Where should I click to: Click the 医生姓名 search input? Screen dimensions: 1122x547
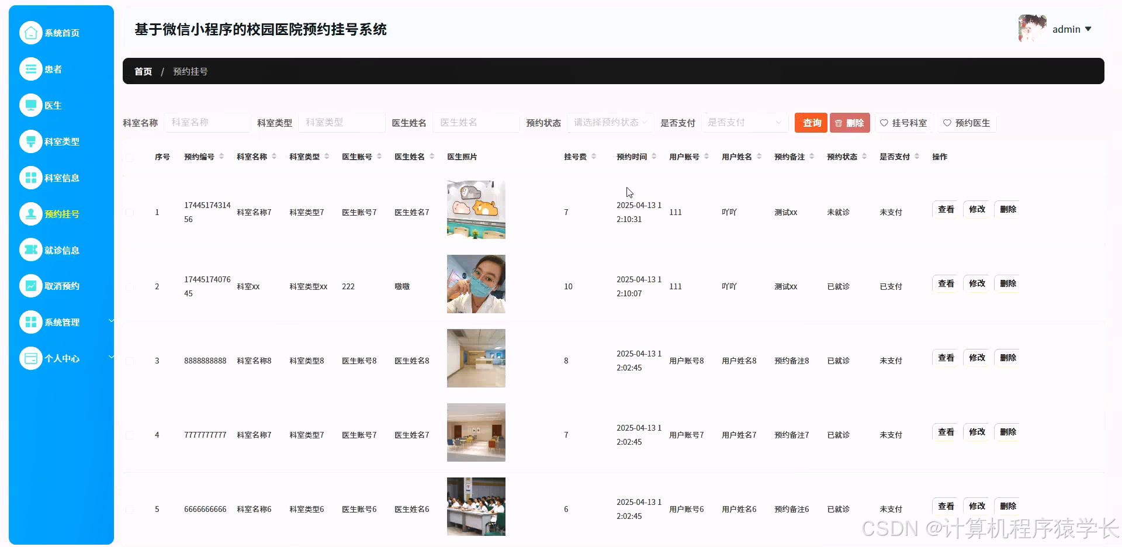pos(476,123)
